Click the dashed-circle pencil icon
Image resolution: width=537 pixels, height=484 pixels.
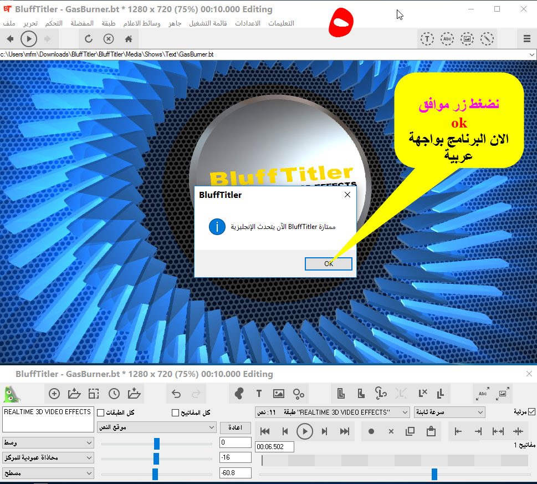pos(487,39)
